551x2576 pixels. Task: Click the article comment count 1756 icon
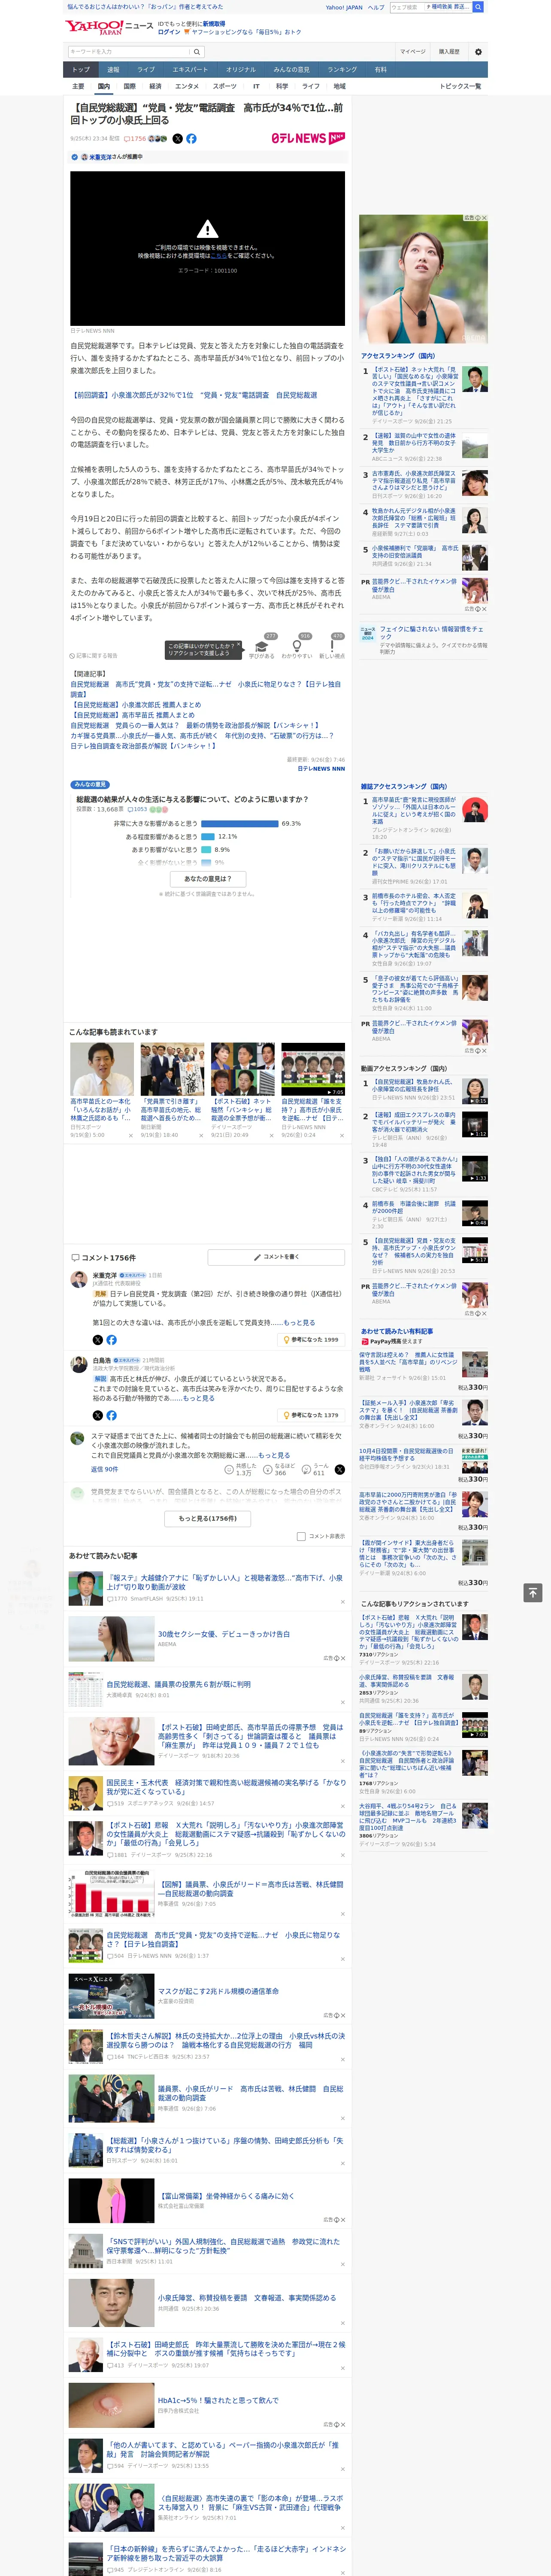click(136, 139)
